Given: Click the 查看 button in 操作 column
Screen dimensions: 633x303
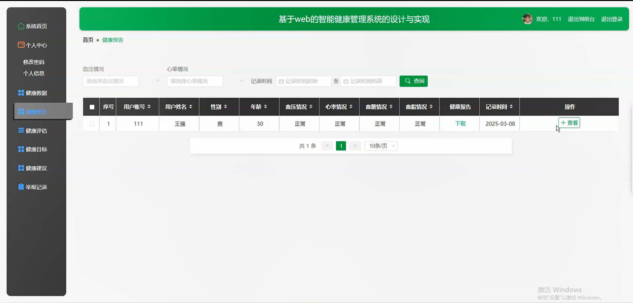Looking at the screenshot, I should coord(569,122).
